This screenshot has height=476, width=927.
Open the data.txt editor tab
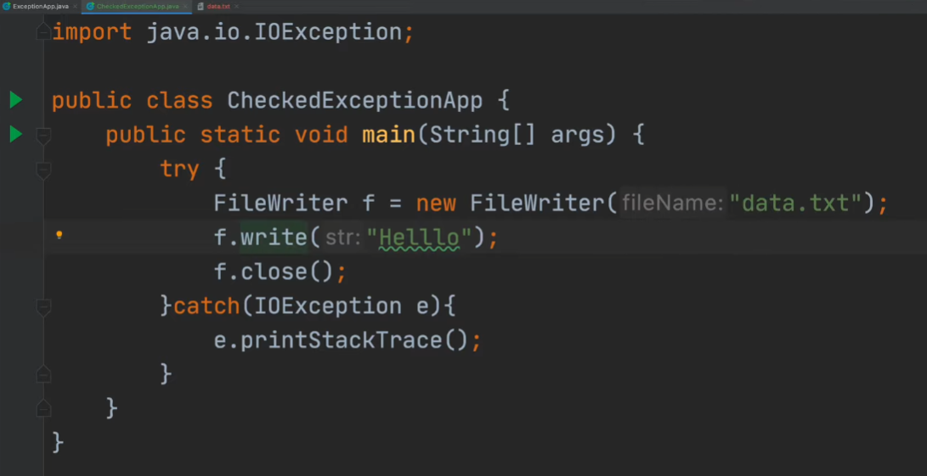(218, 7)
